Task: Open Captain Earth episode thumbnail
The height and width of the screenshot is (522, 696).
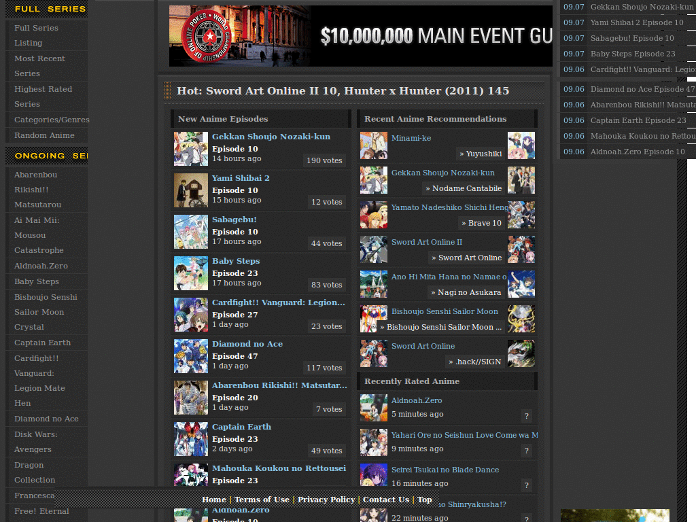Action: [191, 440]
